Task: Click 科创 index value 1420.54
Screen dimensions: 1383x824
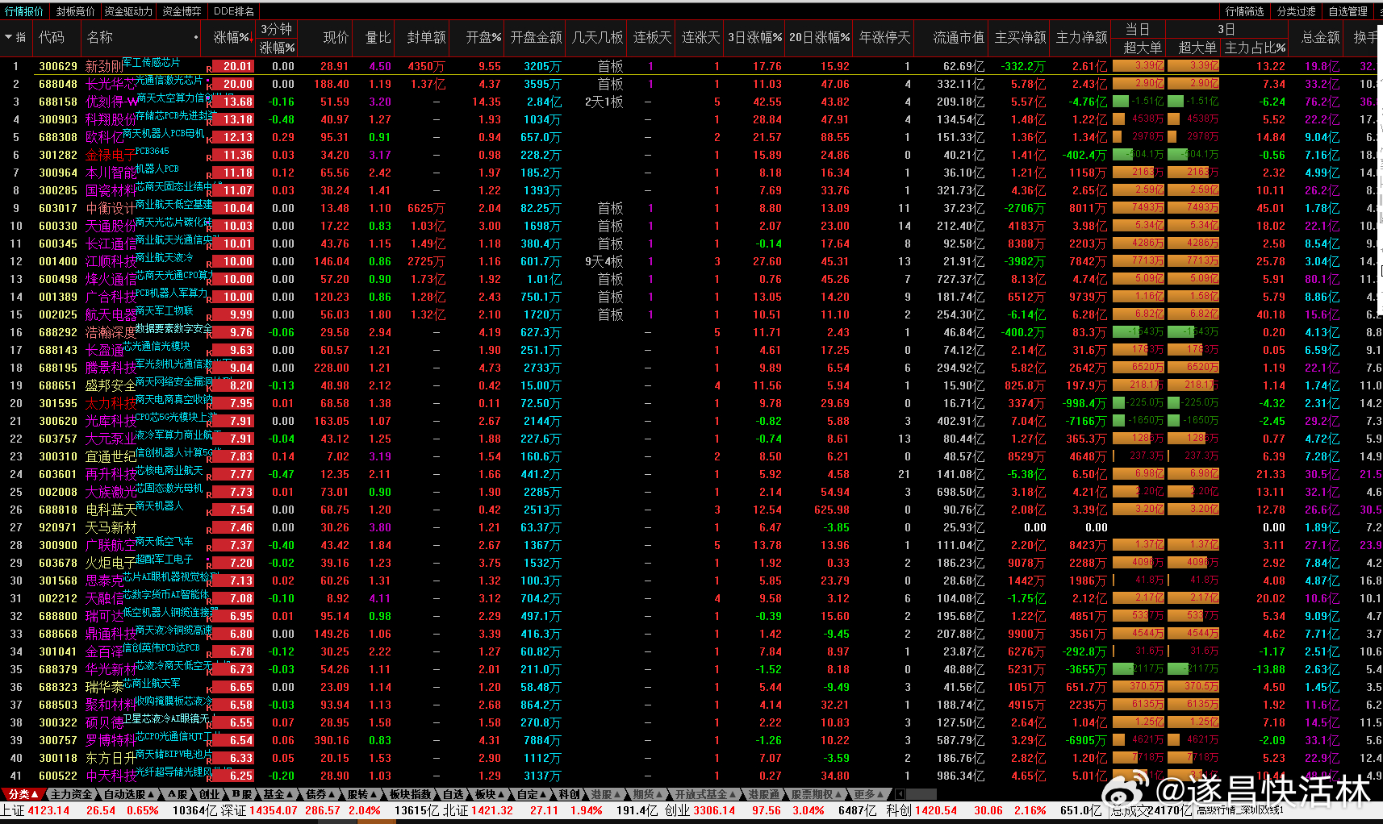Action: tap(936, 810)
